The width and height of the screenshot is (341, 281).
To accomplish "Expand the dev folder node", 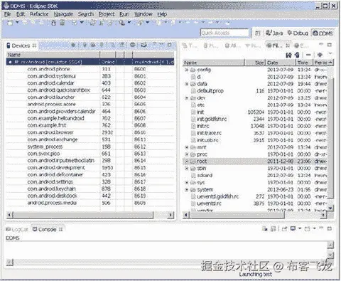I will [187, 97].
